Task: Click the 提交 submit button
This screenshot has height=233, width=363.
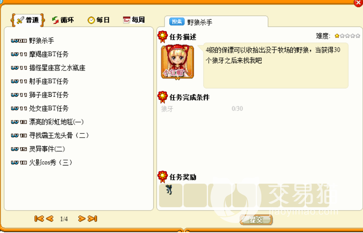Action: (x=256, y=220)
